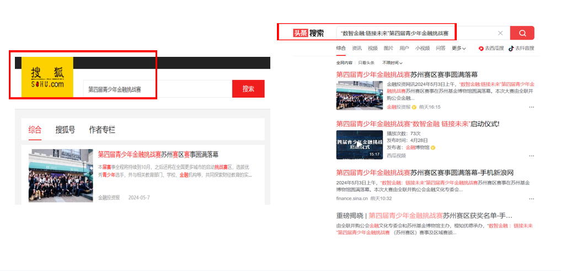
Task: Click first Toutiao result group photo thumbnail
Action: point(360,95)
